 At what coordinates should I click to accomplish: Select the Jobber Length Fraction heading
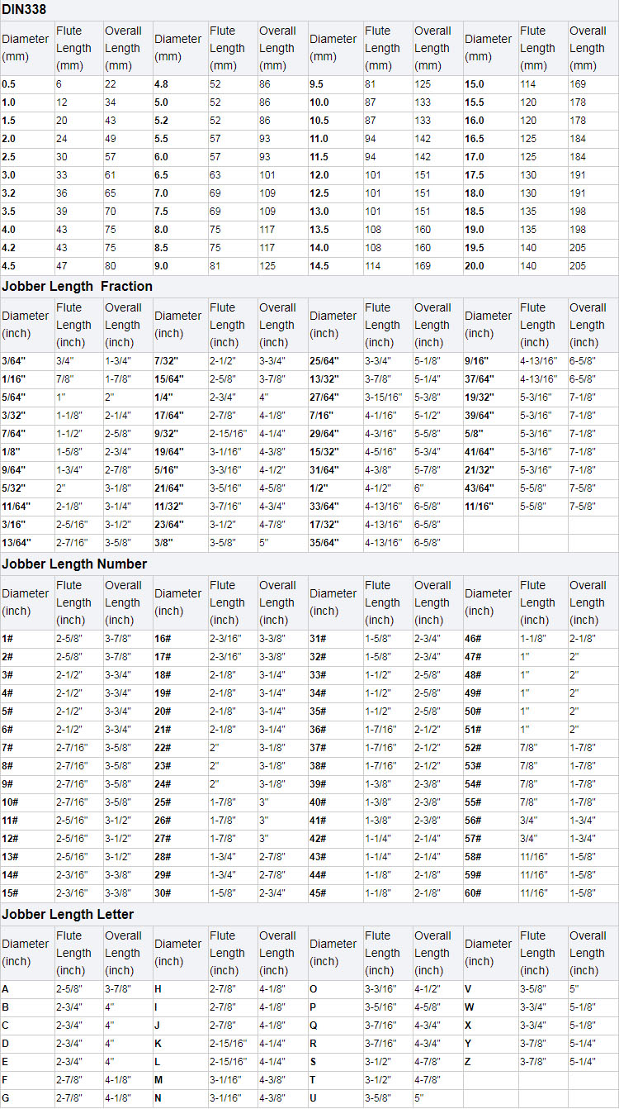(x=77, y=287)
